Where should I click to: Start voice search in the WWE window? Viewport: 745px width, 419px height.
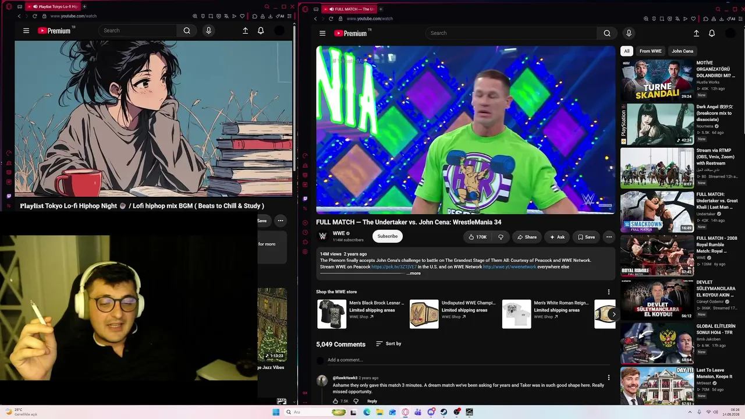point(629,33)
